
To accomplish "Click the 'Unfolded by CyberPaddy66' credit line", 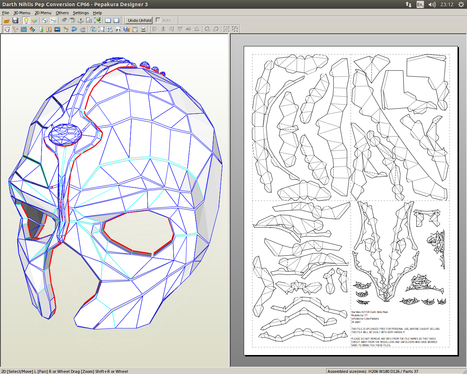I will click(365, 319).
